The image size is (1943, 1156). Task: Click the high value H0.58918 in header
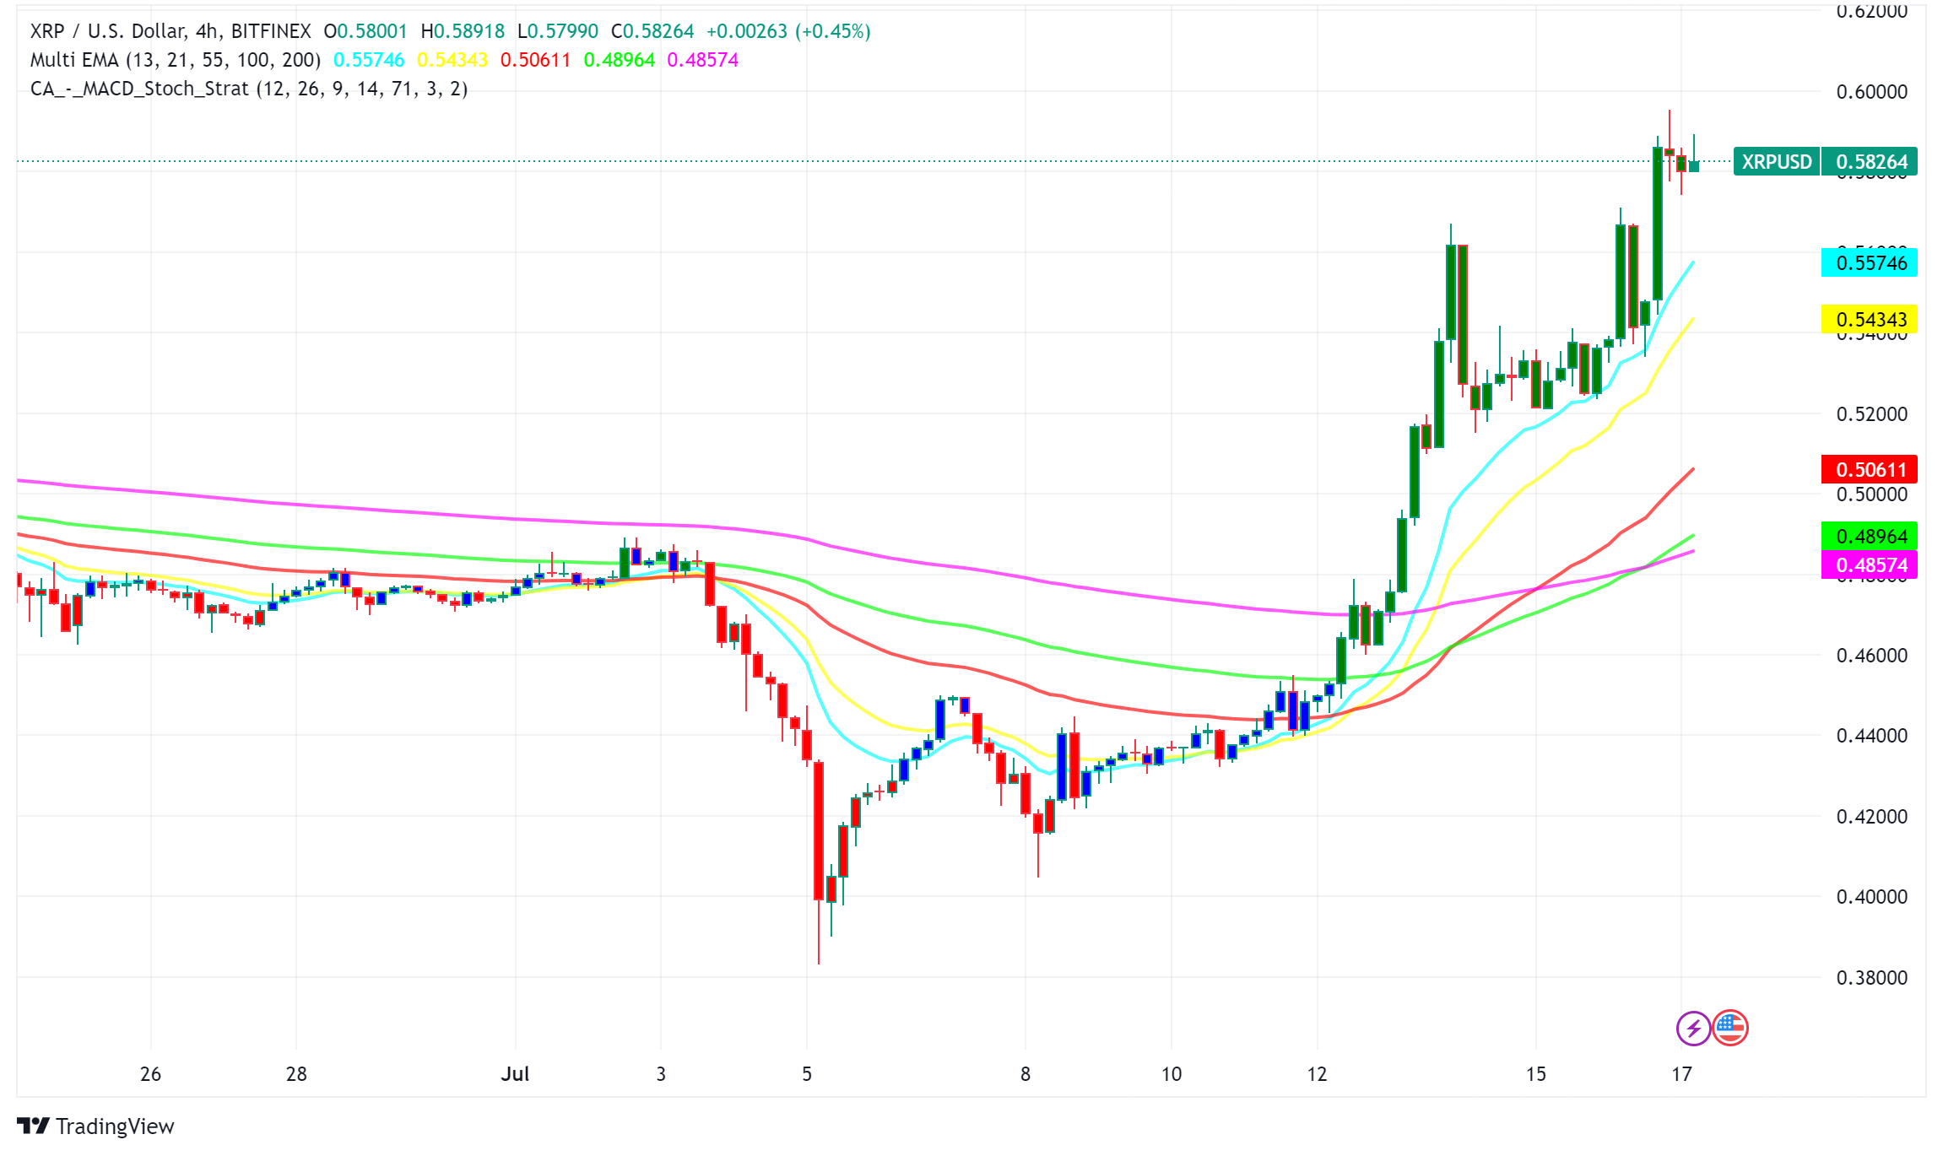tap(463, 31)
